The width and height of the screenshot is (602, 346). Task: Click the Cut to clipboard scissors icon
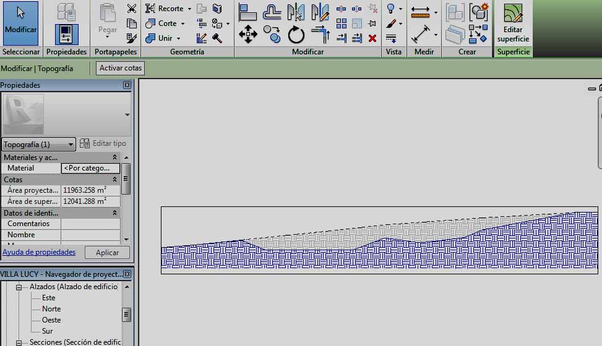coord(132,9)
